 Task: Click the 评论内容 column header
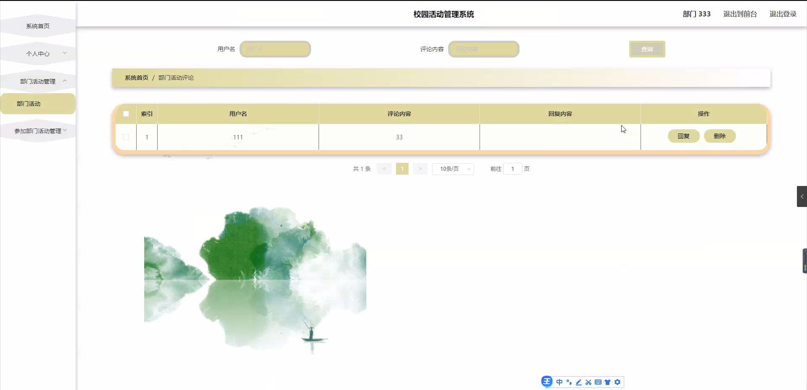(x=399, y=114)
